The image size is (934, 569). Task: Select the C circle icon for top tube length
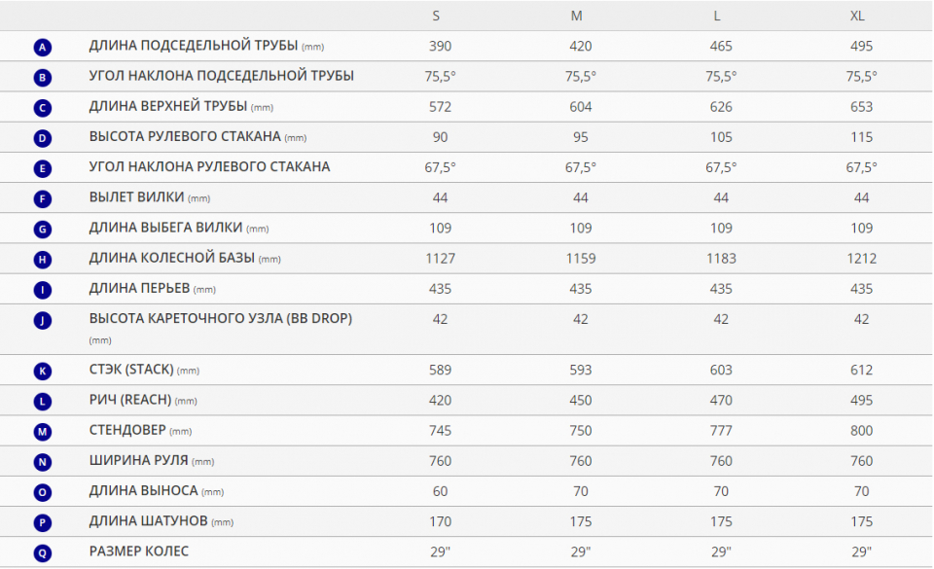click(x=42, y=108)
